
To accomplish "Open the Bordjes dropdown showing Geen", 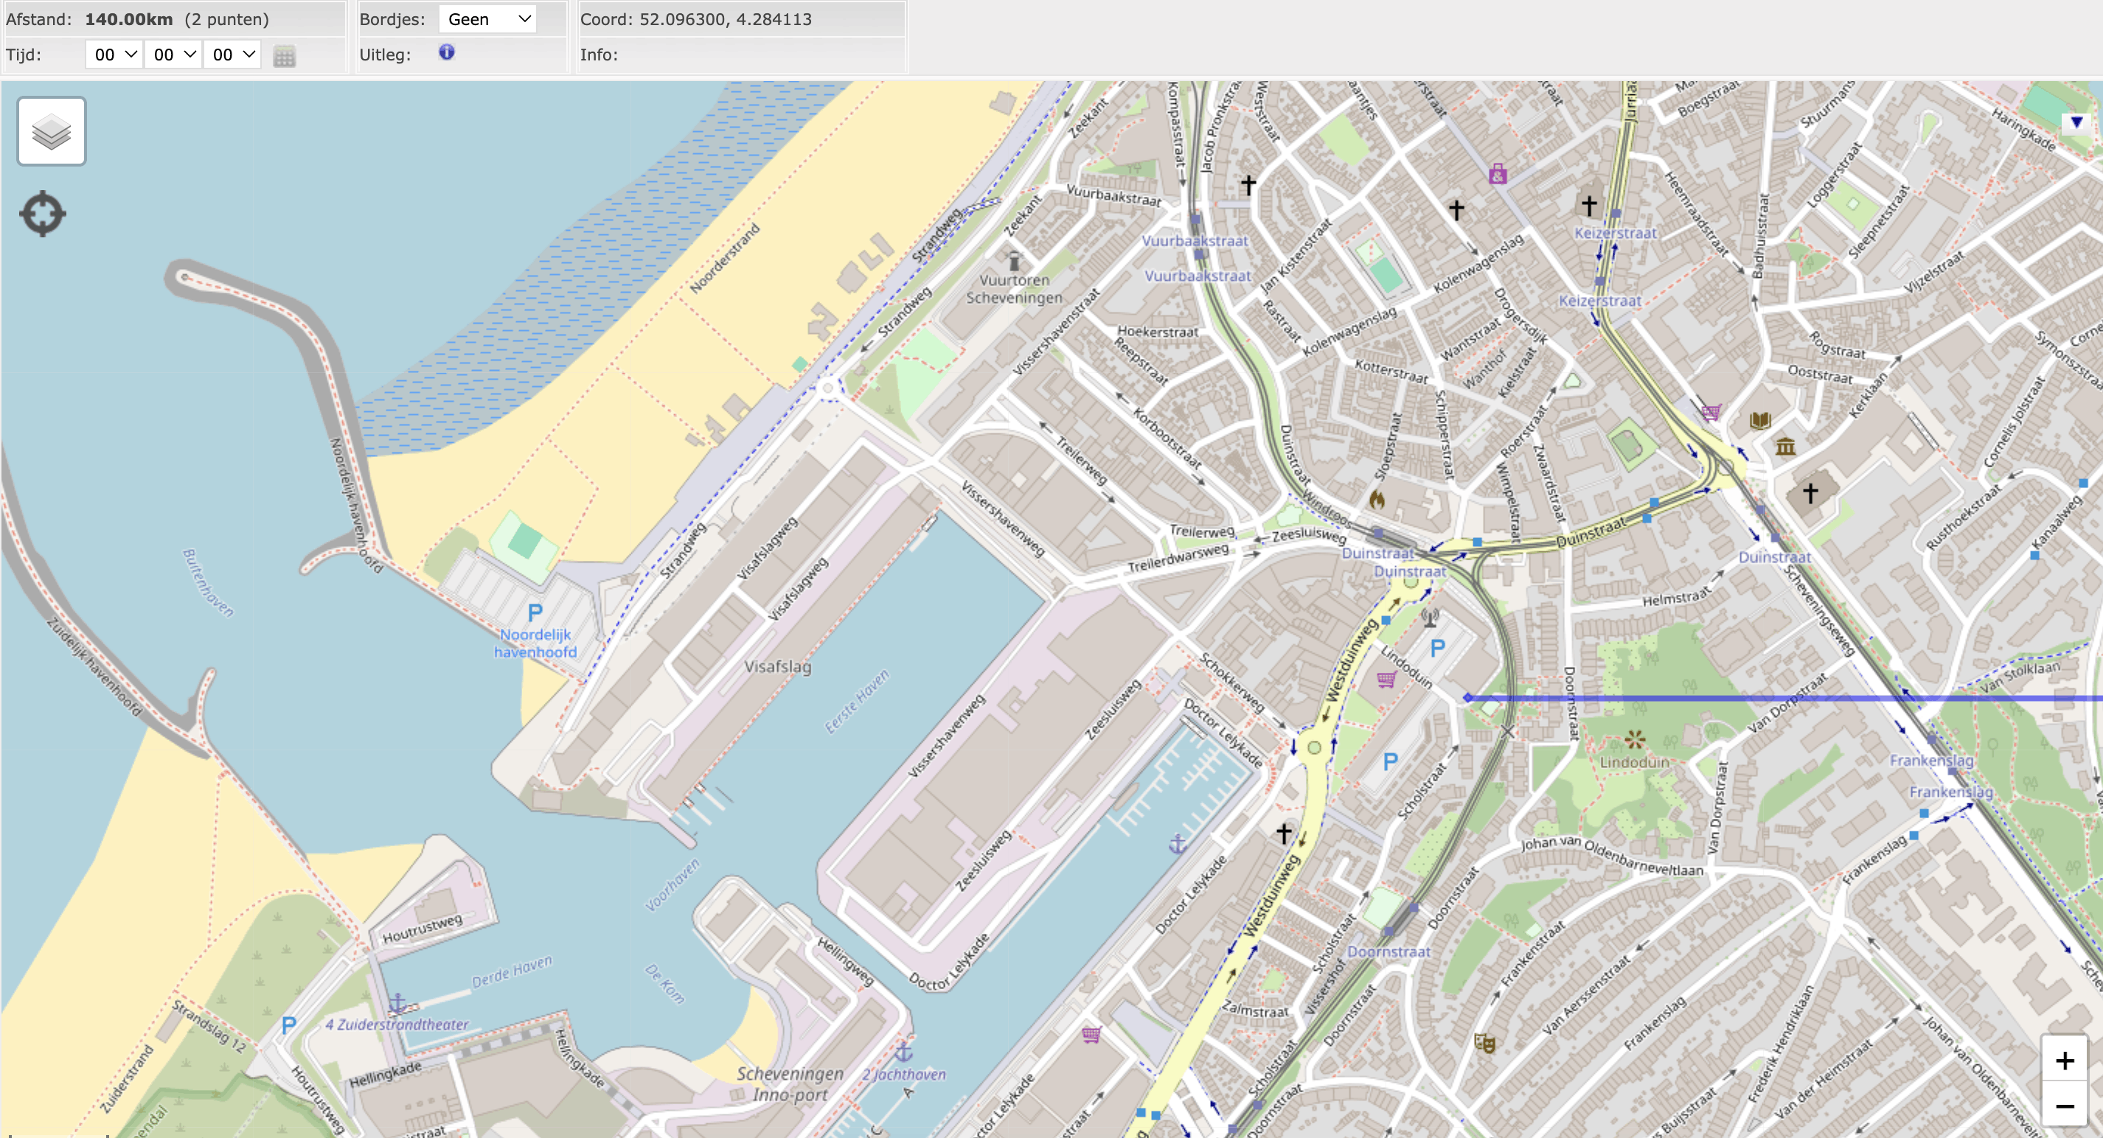I will click(x=487, y=18).
